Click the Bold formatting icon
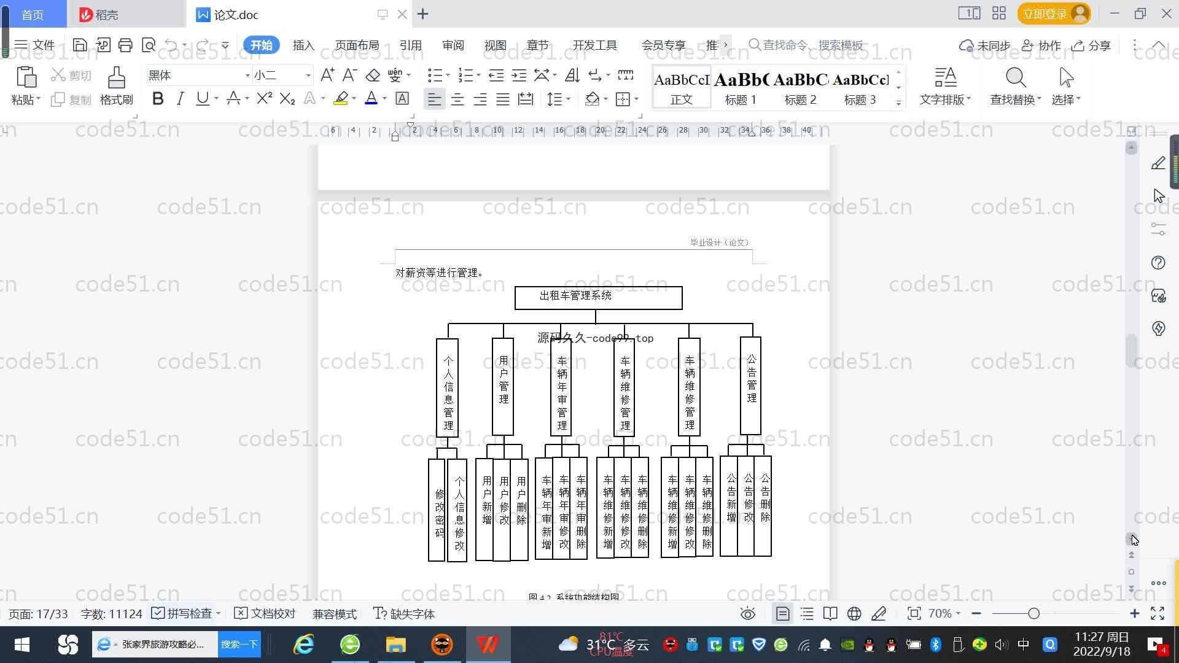 [158, 99]
